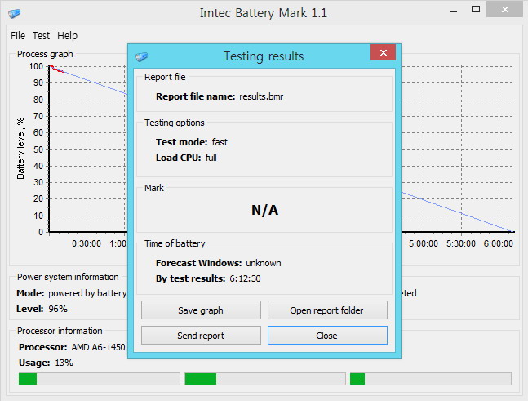Viewport: 528px width, 401px height.
Task: Click Open report folder button
Action: click(x=327, y=310)
